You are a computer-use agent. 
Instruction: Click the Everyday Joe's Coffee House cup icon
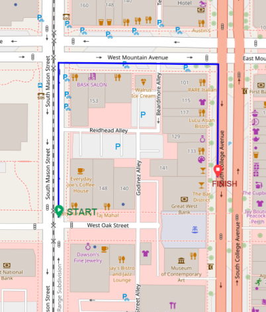[x=81, y=171]
